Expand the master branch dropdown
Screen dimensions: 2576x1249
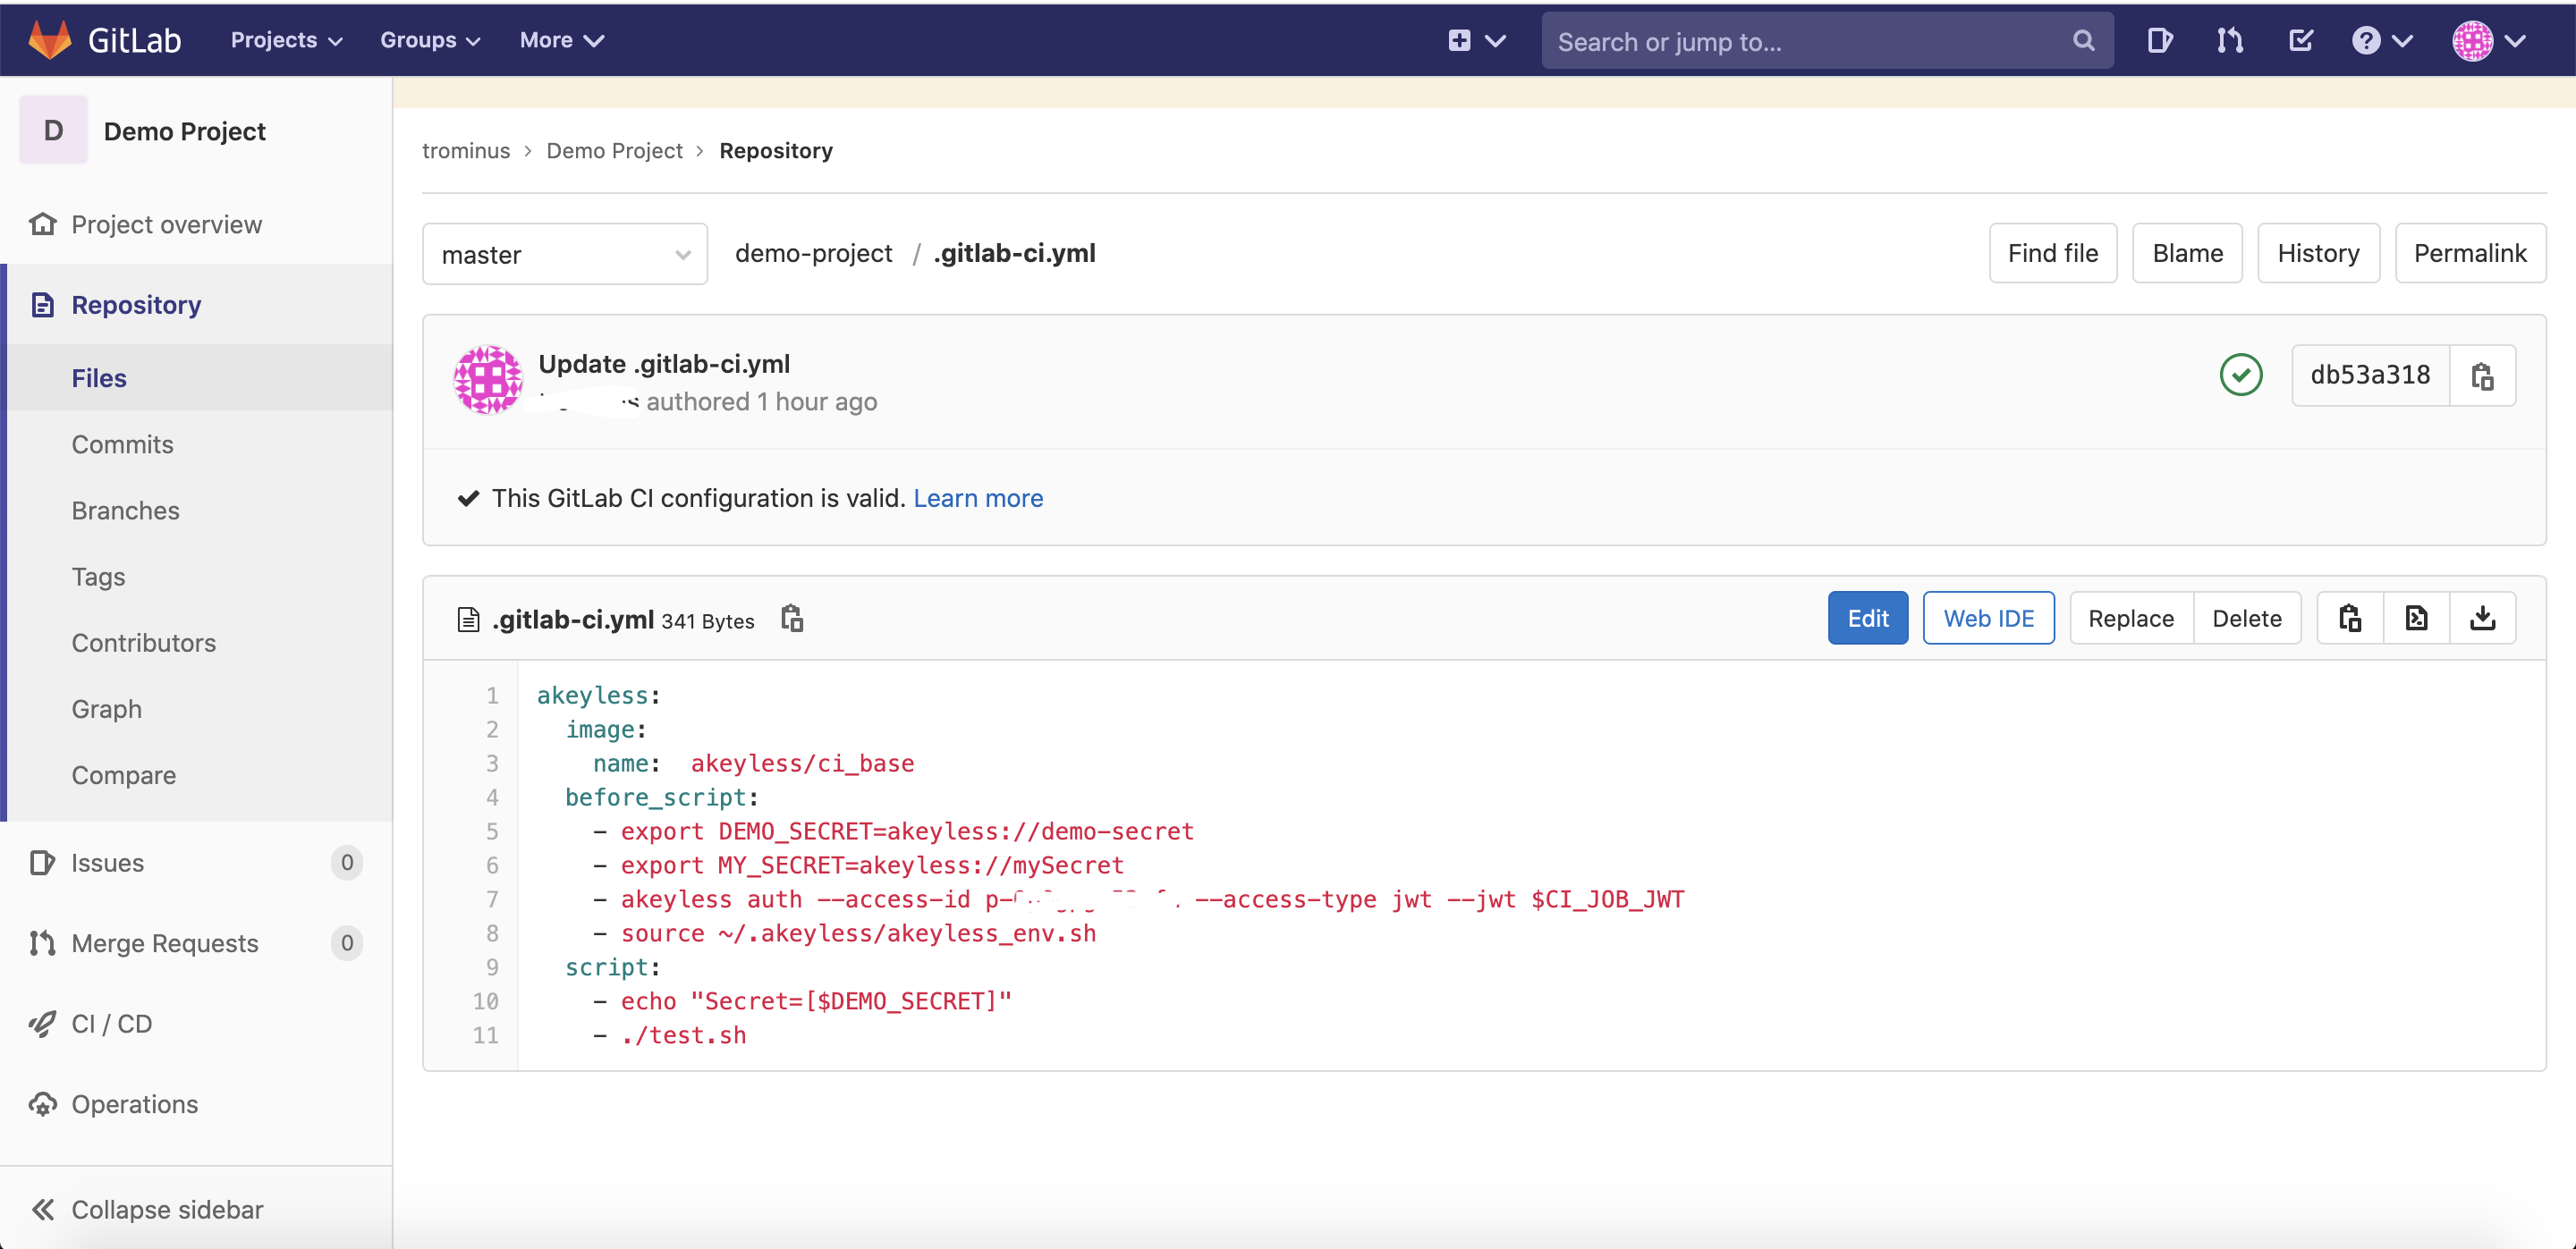[x=565, y=255]
